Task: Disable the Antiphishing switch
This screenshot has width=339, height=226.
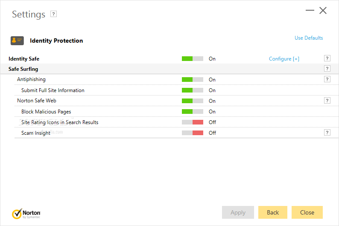Action: point(192,79)
